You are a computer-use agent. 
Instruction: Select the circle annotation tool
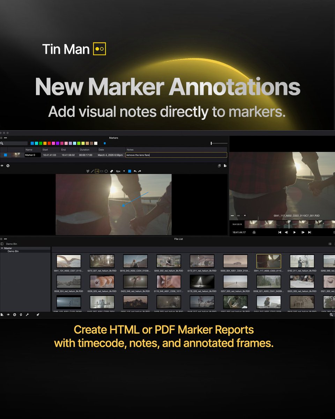click(106, 171)
